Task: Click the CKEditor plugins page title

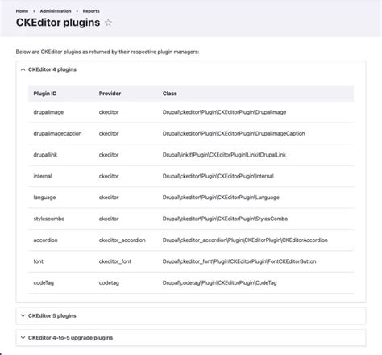Action: point(58,23)
